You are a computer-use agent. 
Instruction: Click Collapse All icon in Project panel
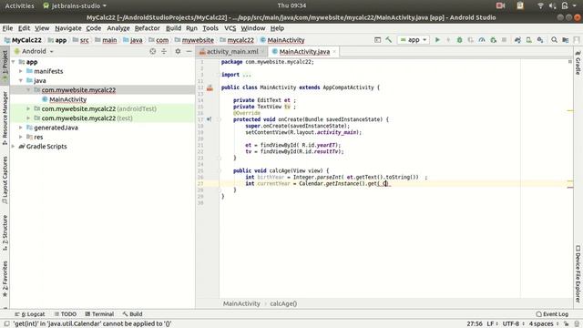coord(164,51)
